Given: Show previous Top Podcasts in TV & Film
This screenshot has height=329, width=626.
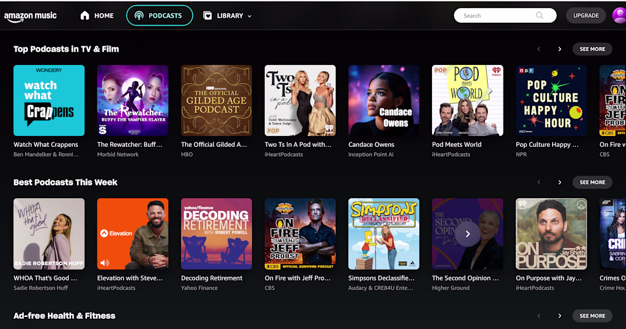Looking at the screenshot, I should tap(538, 49).
